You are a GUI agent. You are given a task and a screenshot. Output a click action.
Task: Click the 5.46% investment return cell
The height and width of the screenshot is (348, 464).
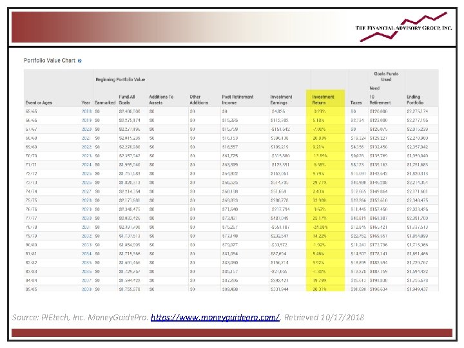(x=318, y=254)
